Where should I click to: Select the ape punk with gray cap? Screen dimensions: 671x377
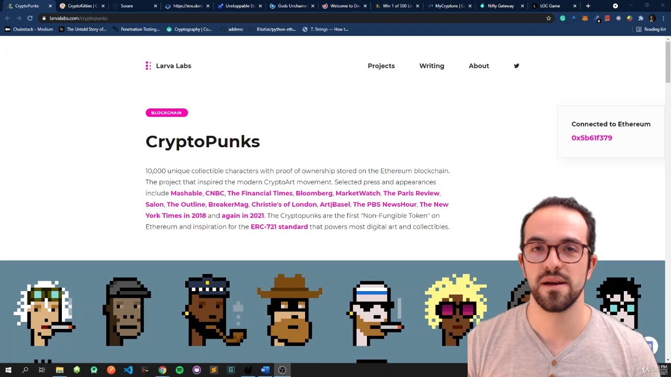pyautogui.click(x=127, y=312)
